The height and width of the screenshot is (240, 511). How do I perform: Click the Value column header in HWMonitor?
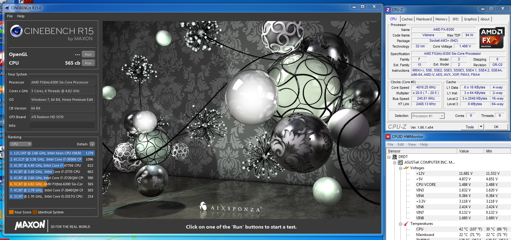pos(470,151)
